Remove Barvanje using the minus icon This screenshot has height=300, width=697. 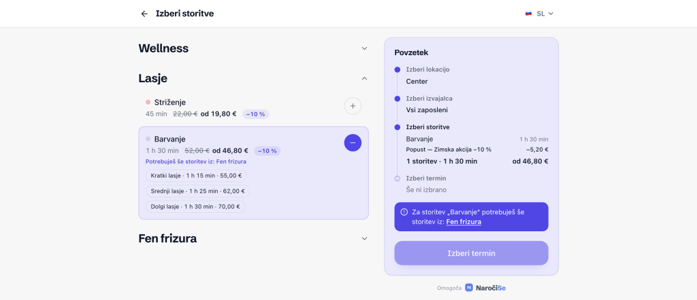[x=353, y=143]
